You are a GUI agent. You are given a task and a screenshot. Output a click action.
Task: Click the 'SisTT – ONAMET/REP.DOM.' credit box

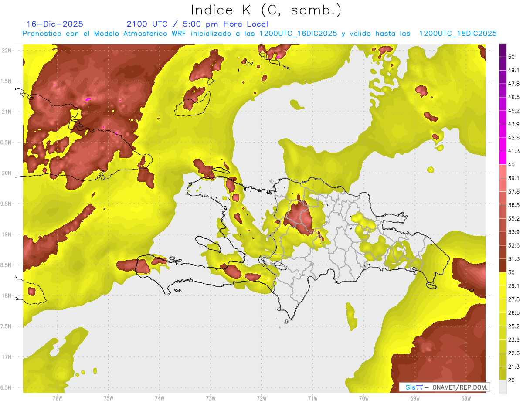pyautogui.click(x=444, y=387)
